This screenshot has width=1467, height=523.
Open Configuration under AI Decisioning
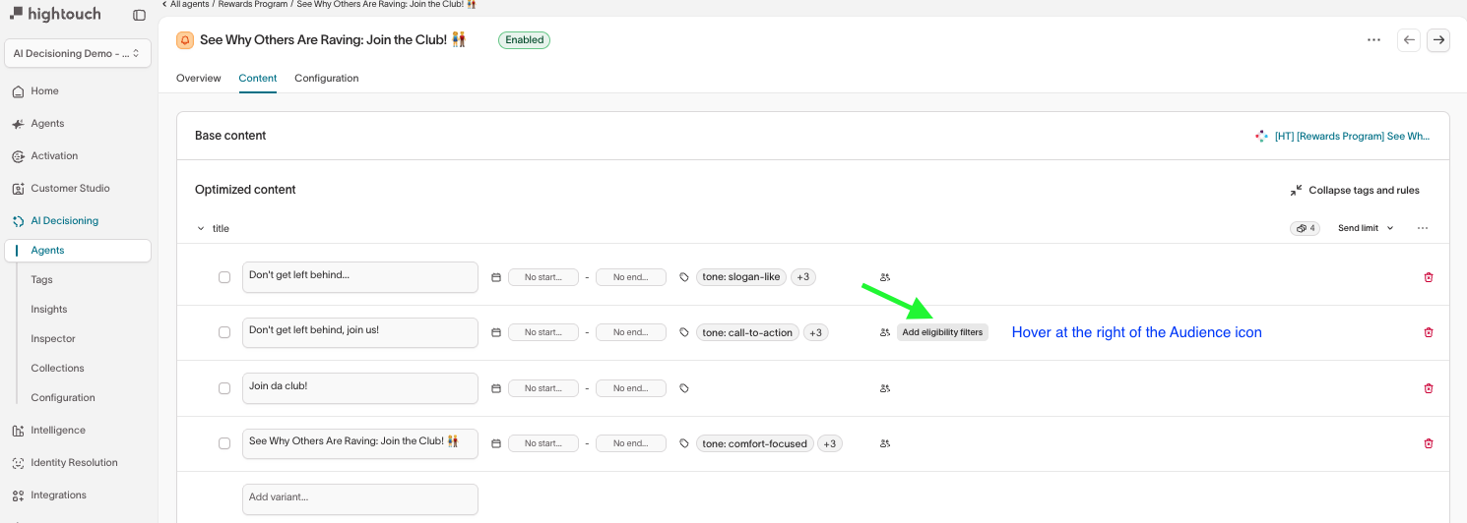[63, 397]
